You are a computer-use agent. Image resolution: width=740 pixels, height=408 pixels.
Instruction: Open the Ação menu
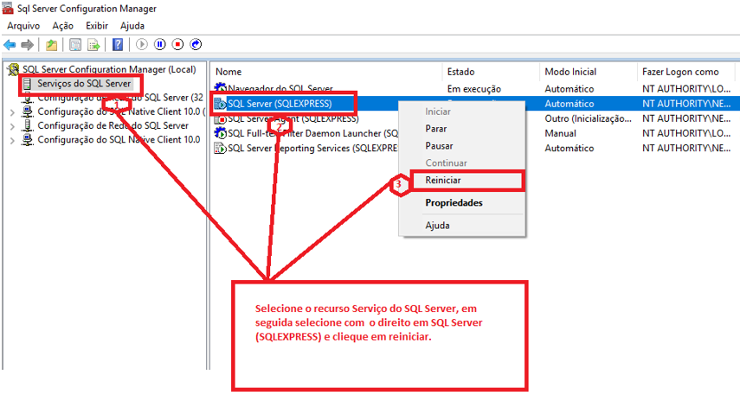[63, 26]
